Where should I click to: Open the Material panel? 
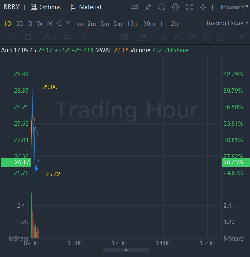pyautogui.click(x=86, y=7)
